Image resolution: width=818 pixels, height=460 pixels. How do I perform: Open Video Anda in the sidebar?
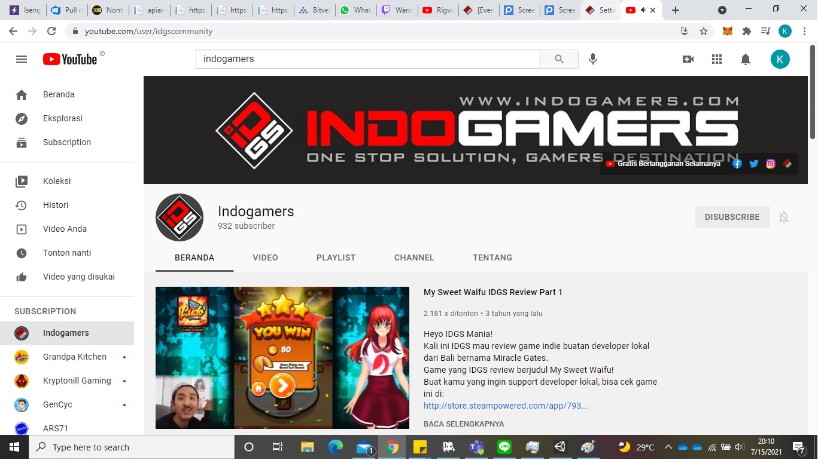(x=67, y=229)
